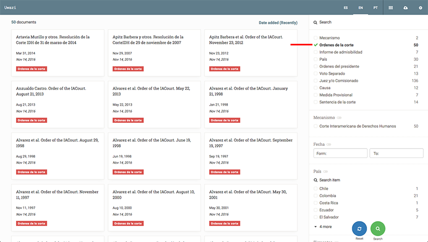
Task: Open Apitz Barbera et al. November 23, 2012
Action: 251,53
